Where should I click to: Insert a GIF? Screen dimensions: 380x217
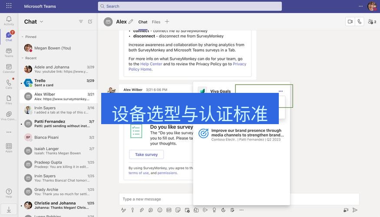click(x=169, y=210)
